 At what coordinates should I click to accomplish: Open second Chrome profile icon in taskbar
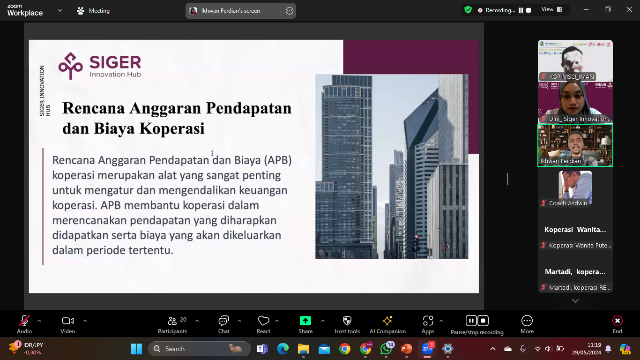365,349
